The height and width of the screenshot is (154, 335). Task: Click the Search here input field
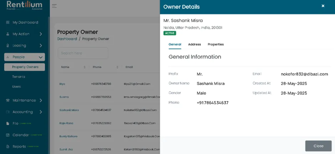point(83,53)
